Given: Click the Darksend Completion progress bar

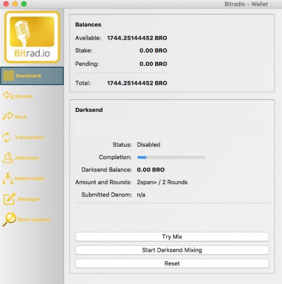Looking at the screenshot, I should tap(171, 157).
